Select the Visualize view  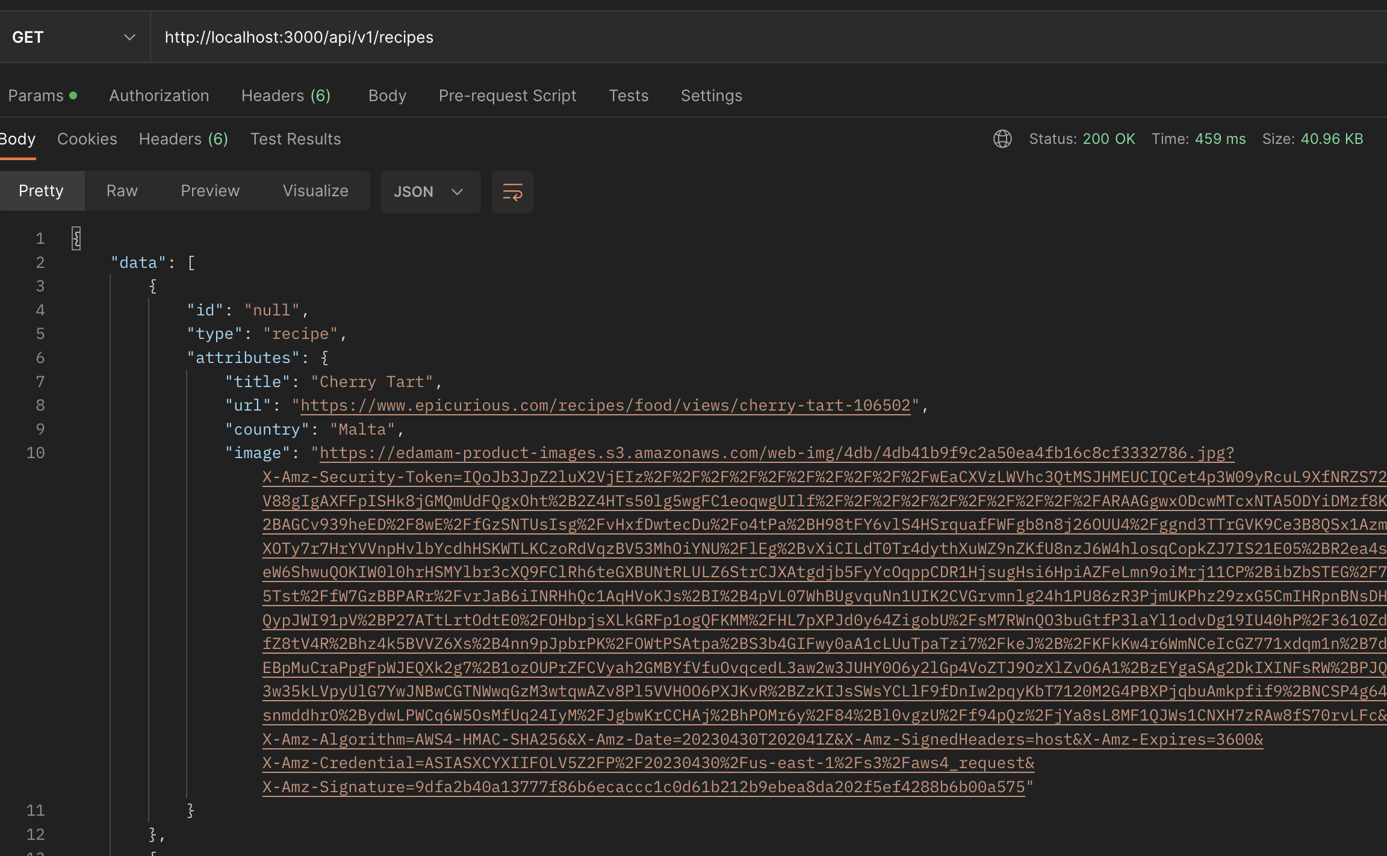[315, 191]
